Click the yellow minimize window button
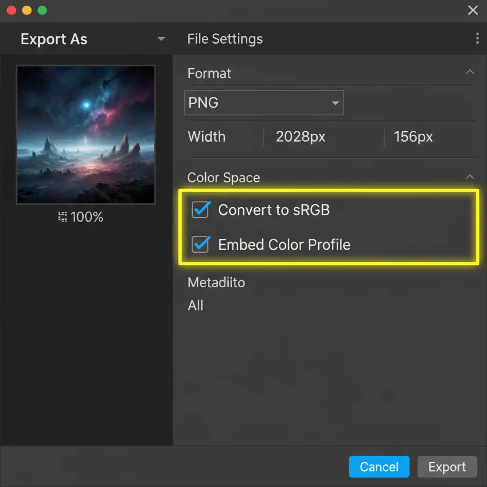The width and height of the screenshot is (487, 487). tap(27, 10)
